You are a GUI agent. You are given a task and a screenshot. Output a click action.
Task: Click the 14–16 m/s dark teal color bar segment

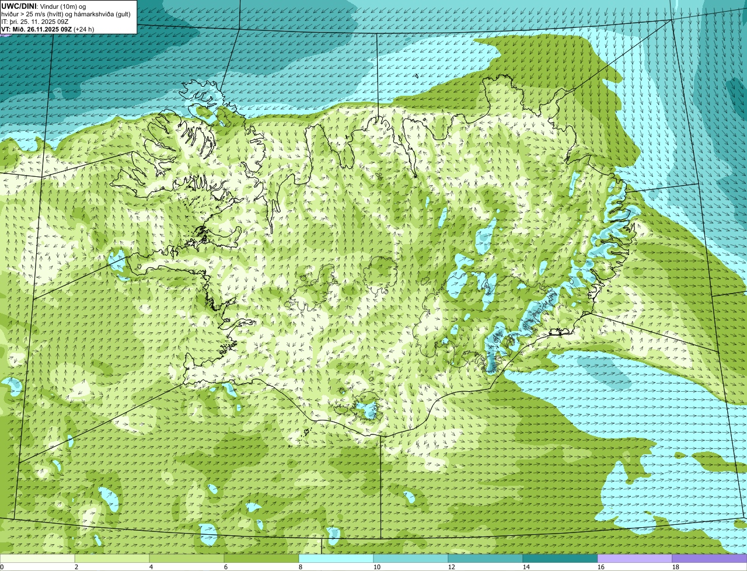pyautogui.click(x=560, y=558)
